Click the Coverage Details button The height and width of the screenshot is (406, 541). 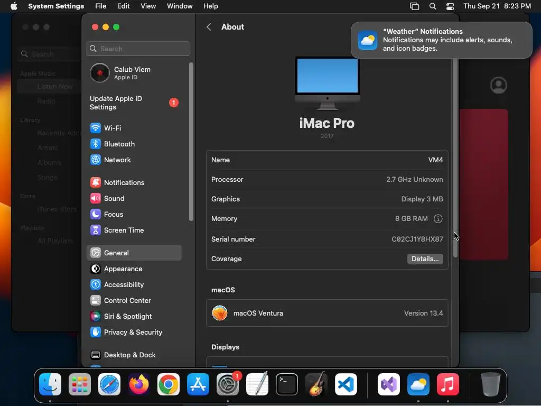pos(425,259)
